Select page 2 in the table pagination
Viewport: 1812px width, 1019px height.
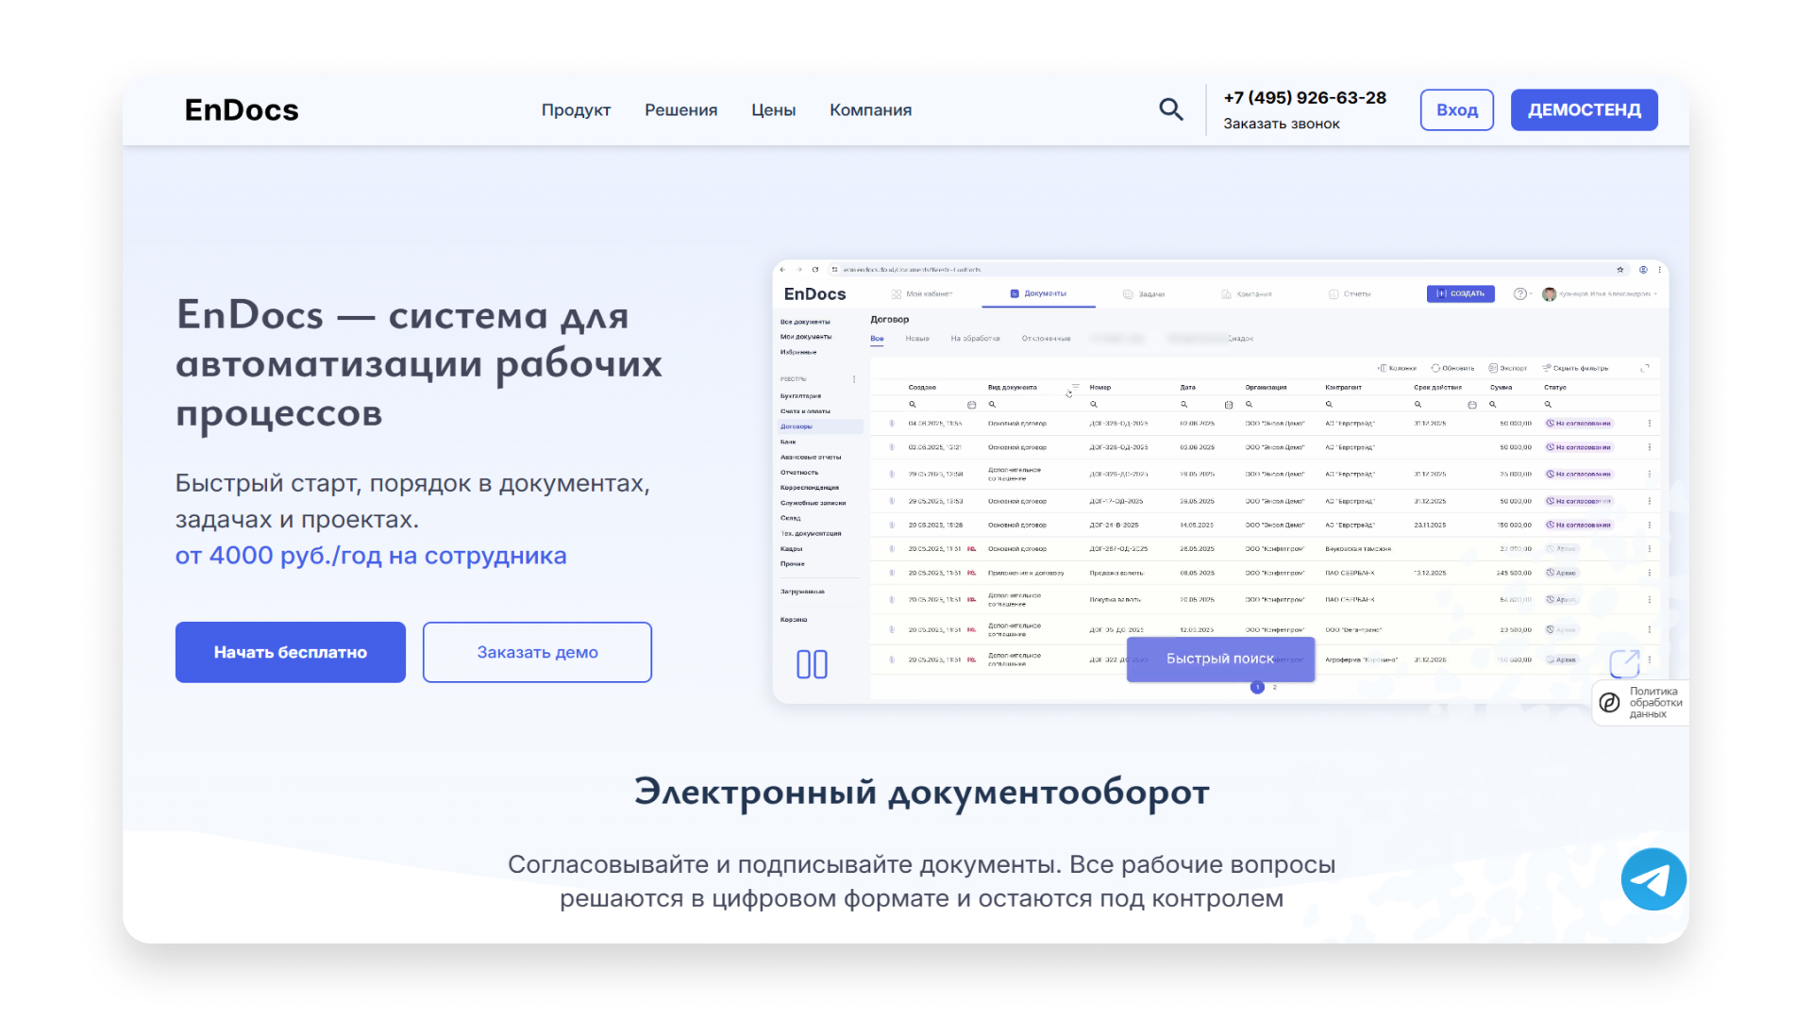point(1274,688)
